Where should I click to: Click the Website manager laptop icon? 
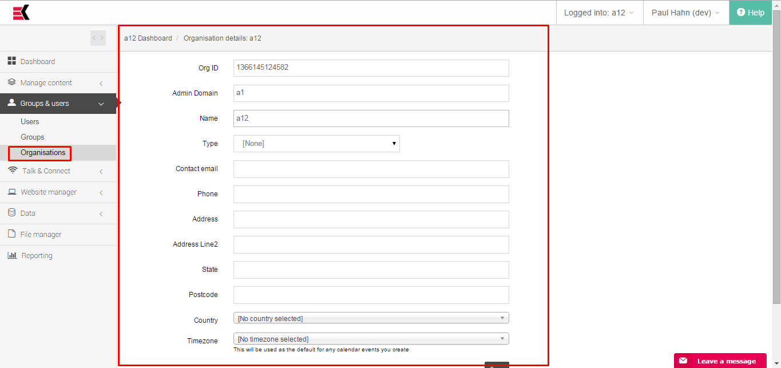click(x=11, y=192)
